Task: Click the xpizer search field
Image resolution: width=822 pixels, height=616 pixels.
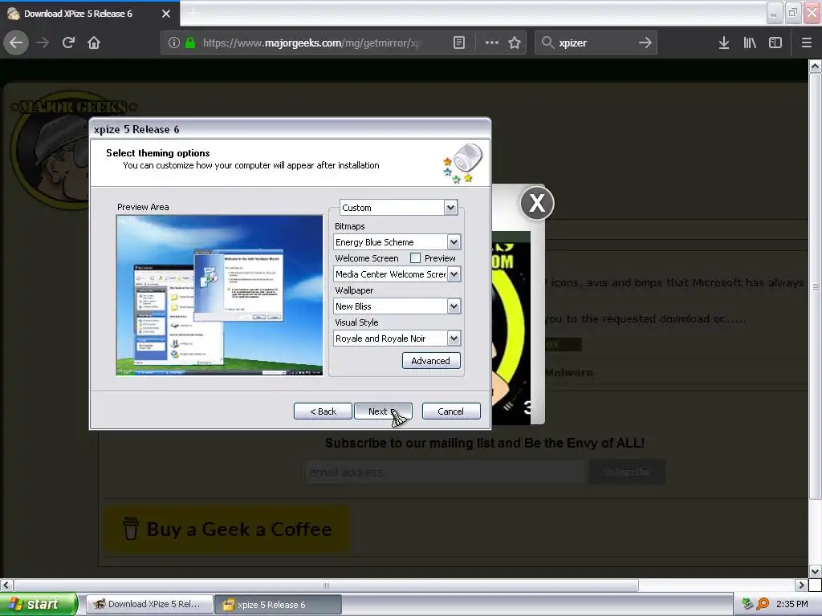Action: pos(596,43)
